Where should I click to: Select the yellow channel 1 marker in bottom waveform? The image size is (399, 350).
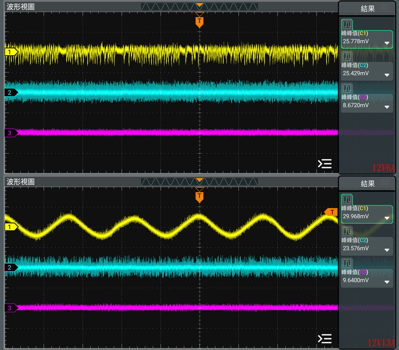11,227
